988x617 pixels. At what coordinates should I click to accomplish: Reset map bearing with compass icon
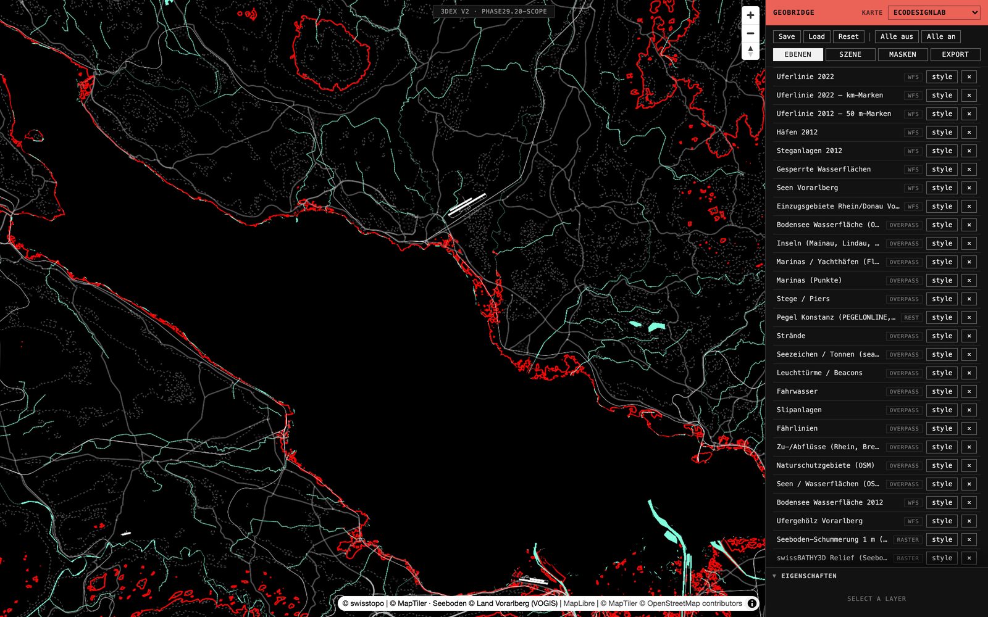click(750, 51)
